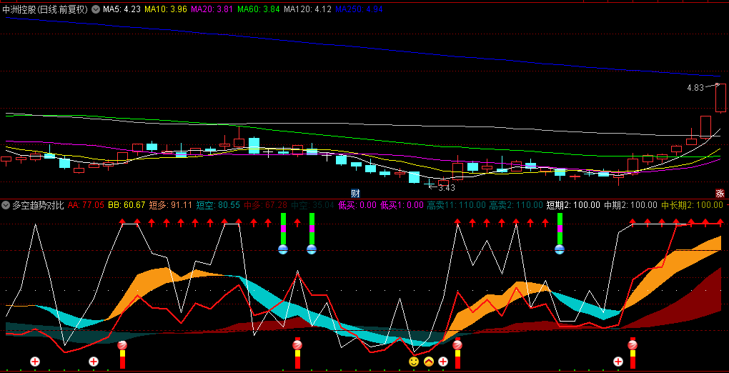Click the MA5: 4.23 label
The width and height of the screenshot is (729, 373).
pos(121,9)
